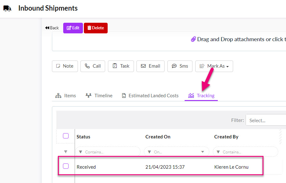The height and width of the screenshot is (183, 286).
Task: Open the Mark As dropdown
Action: coord(214,66)
